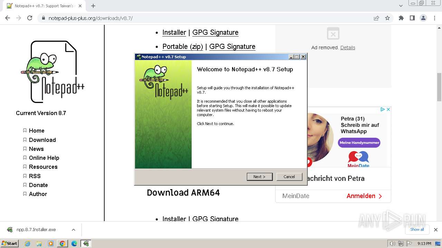Switch to Chrome taskbar icon
Screen dimensions: 442x248
coord(63,244)
